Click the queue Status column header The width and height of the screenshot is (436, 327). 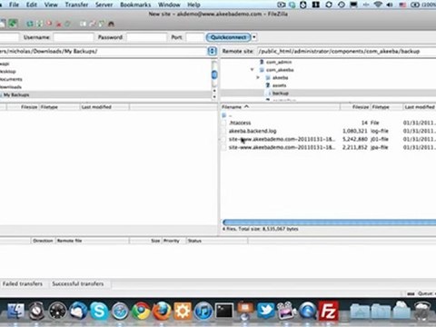point(217,241)
